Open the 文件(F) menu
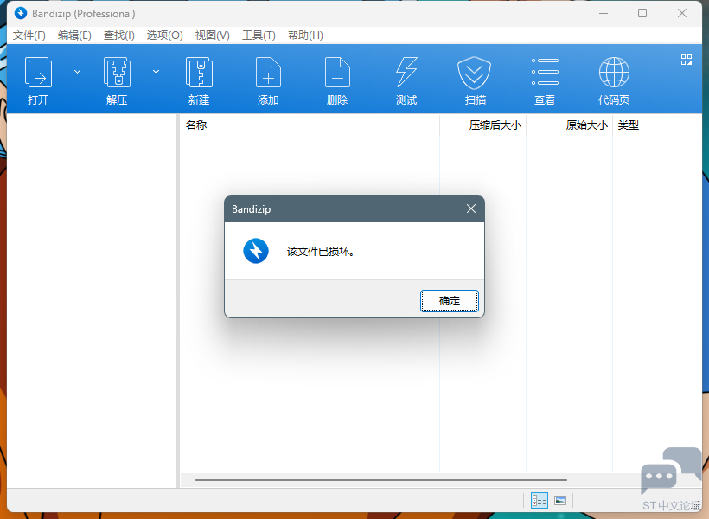709x519 pixels. (x=29, y=35)
